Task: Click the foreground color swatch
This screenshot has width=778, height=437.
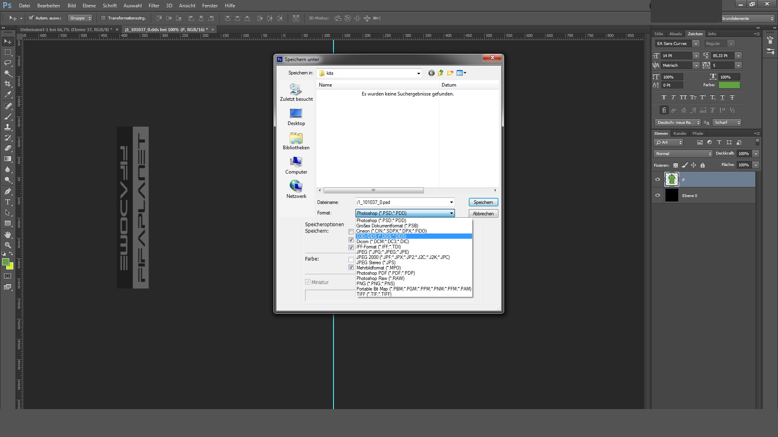Action: pyautogui.click(x=6, y=262)
